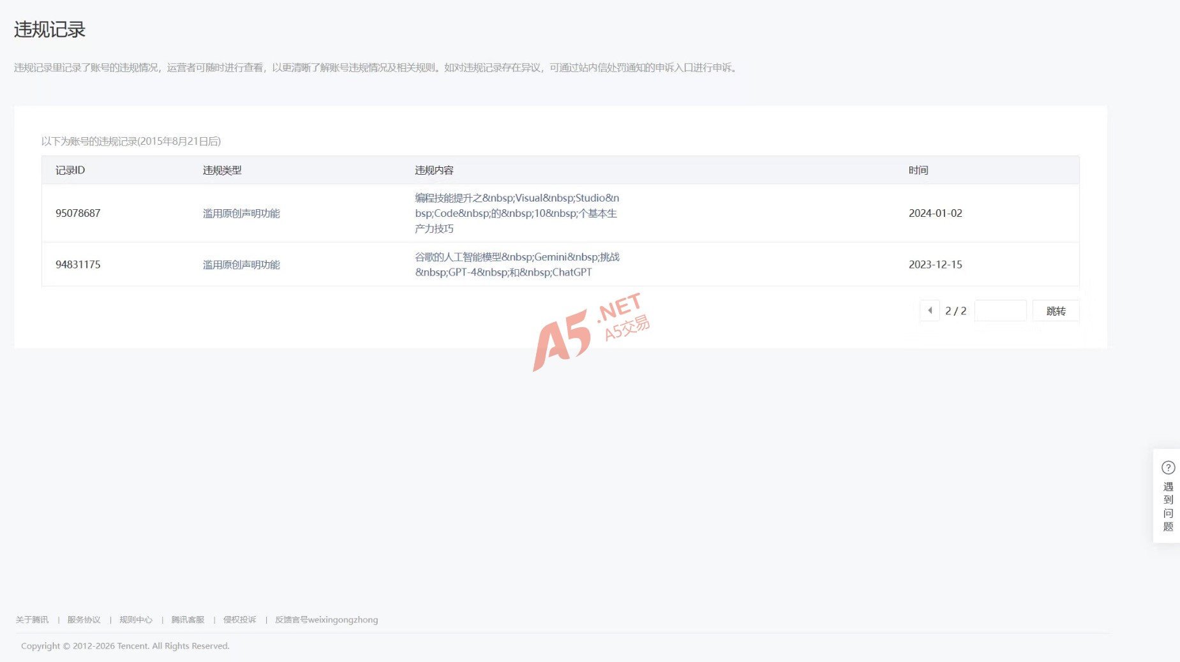This screenshot has width=1180, height=662.
Task: Open the 服务协议 footer link
Action: 84,619
